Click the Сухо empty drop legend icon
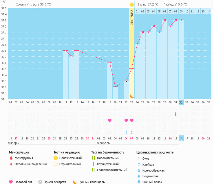Viewport: 214px width, 184px height. (x=138, y=159)
